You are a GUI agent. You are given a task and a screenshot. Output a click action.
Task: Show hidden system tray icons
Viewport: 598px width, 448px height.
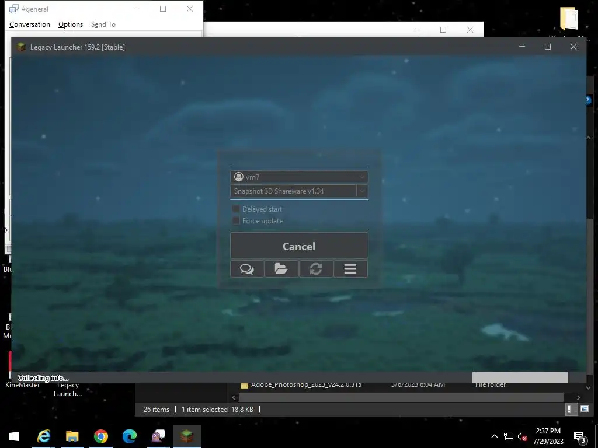[x=494, y=436]
